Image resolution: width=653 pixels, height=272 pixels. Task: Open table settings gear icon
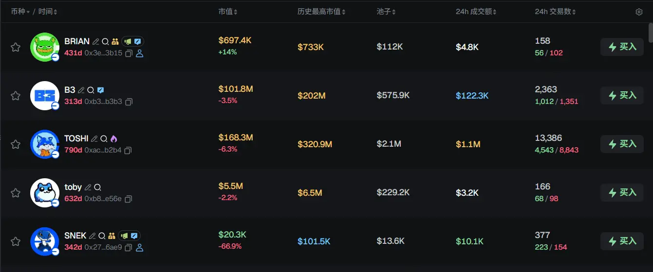[x=639, y=12]
